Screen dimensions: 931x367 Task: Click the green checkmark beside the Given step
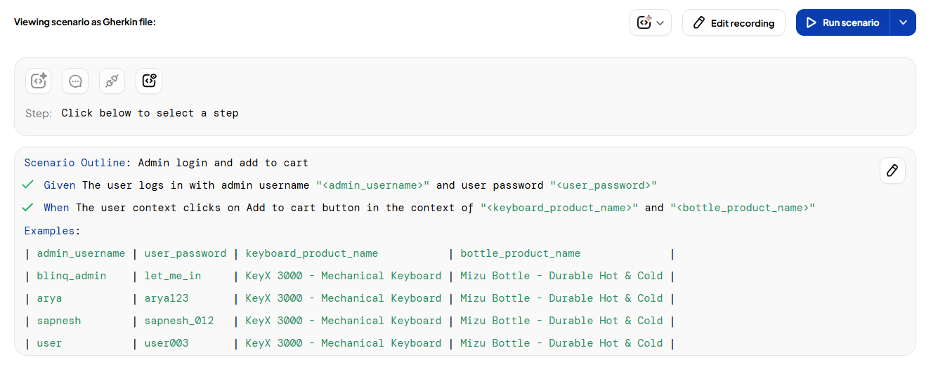(28, 185)
